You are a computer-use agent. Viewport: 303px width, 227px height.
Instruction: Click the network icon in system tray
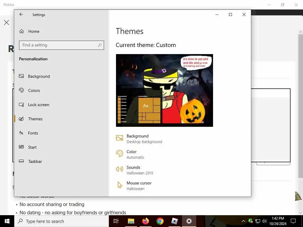click(258, 221)
